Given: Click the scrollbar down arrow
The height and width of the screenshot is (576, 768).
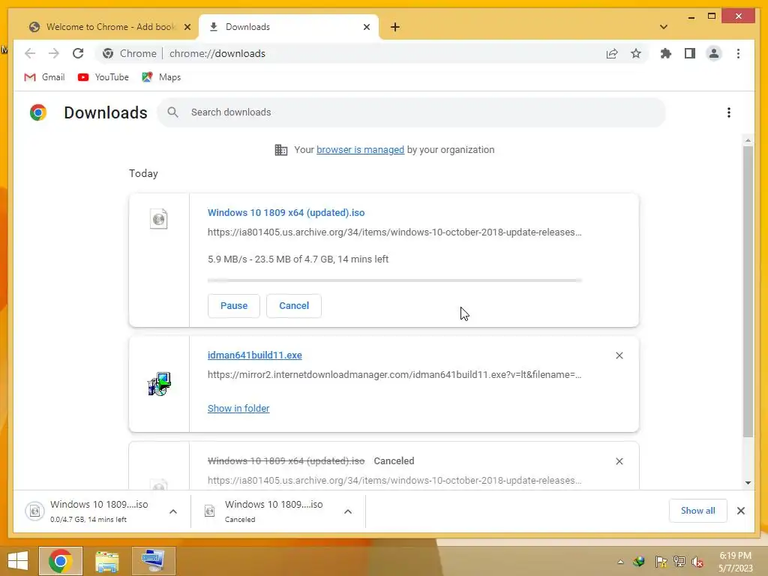Looking at the screenshot, I should coord(748,483).
